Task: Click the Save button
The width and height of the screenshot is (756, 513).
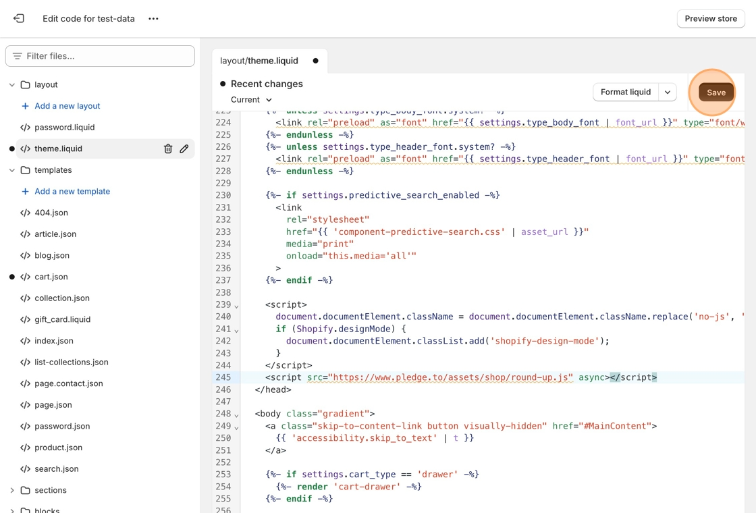Action: click(x=716, y=92)
